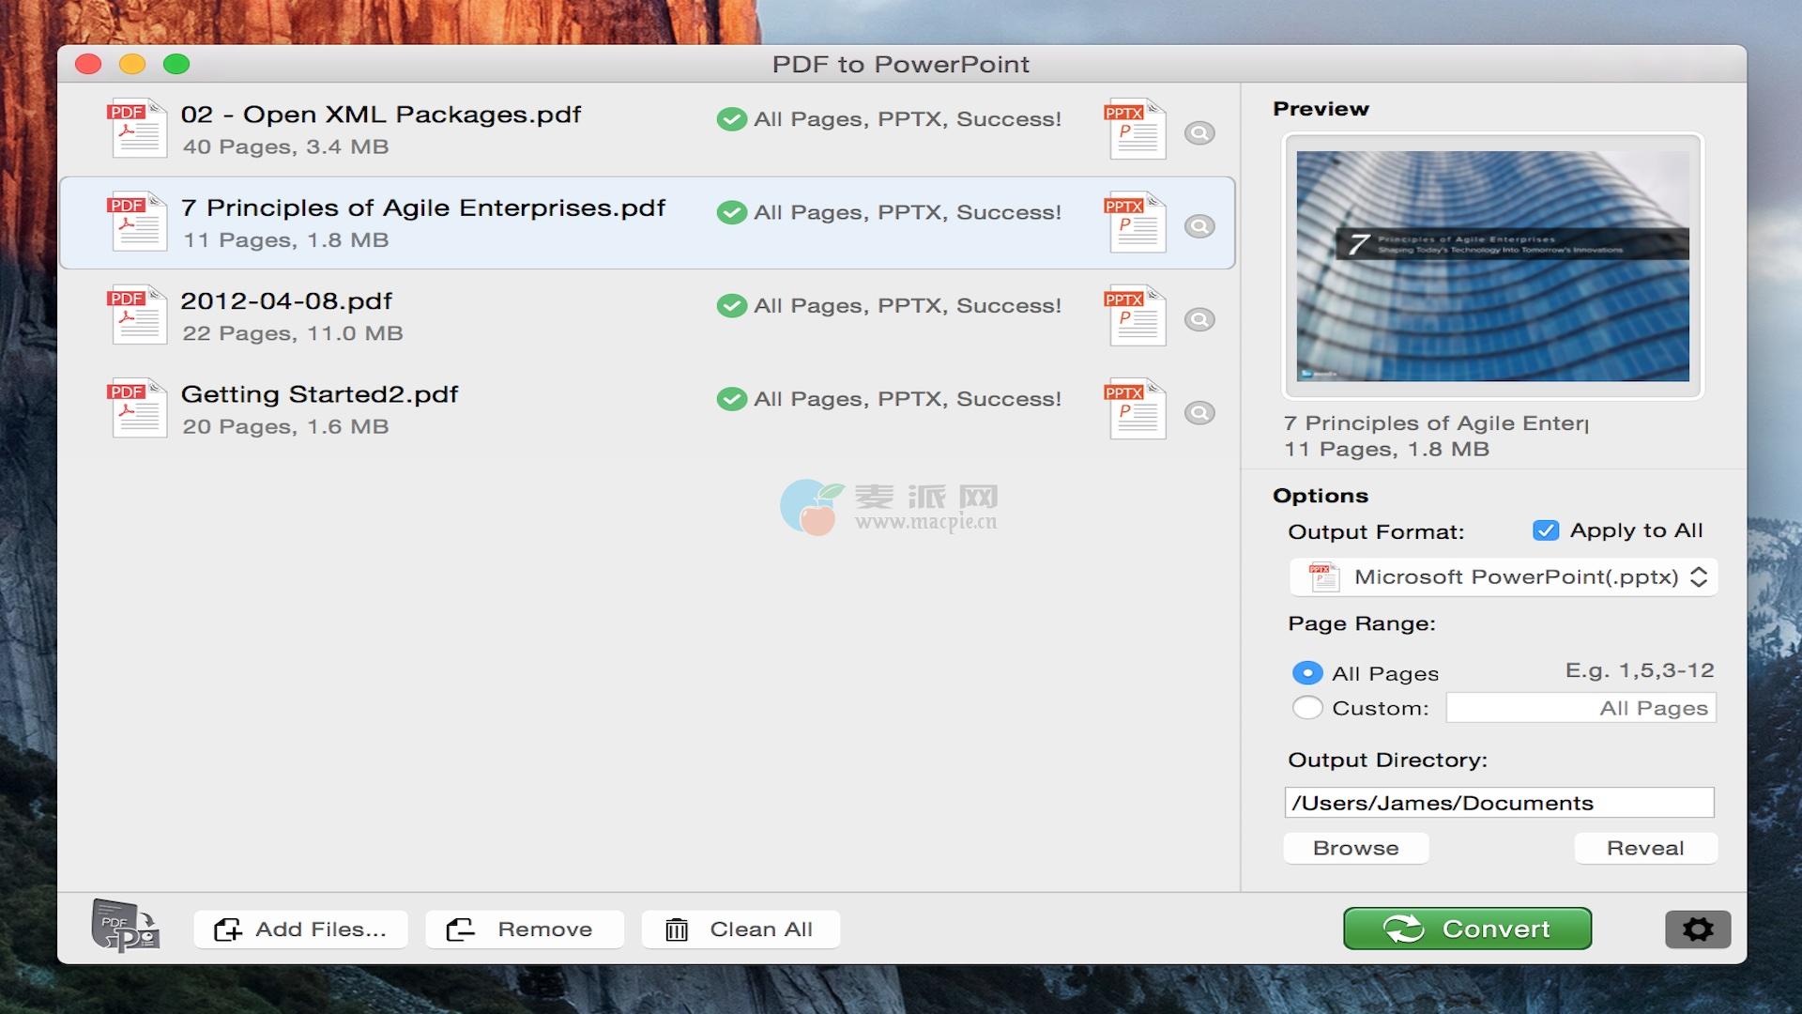Click magnifier icon for 2012-04-08.pdf row
Image resolution: width=1802 pixels, height=1014 pixels.
tap(1199, 320)
